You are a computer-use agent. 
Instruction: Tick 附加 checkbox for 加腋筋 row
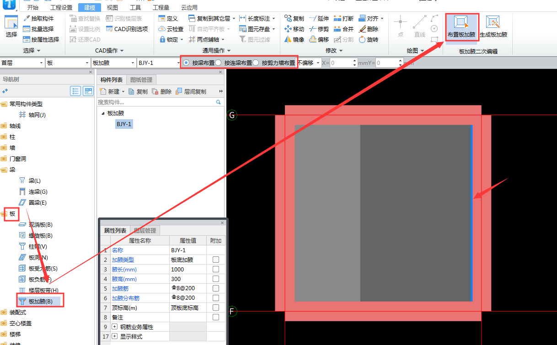point(216,288)
